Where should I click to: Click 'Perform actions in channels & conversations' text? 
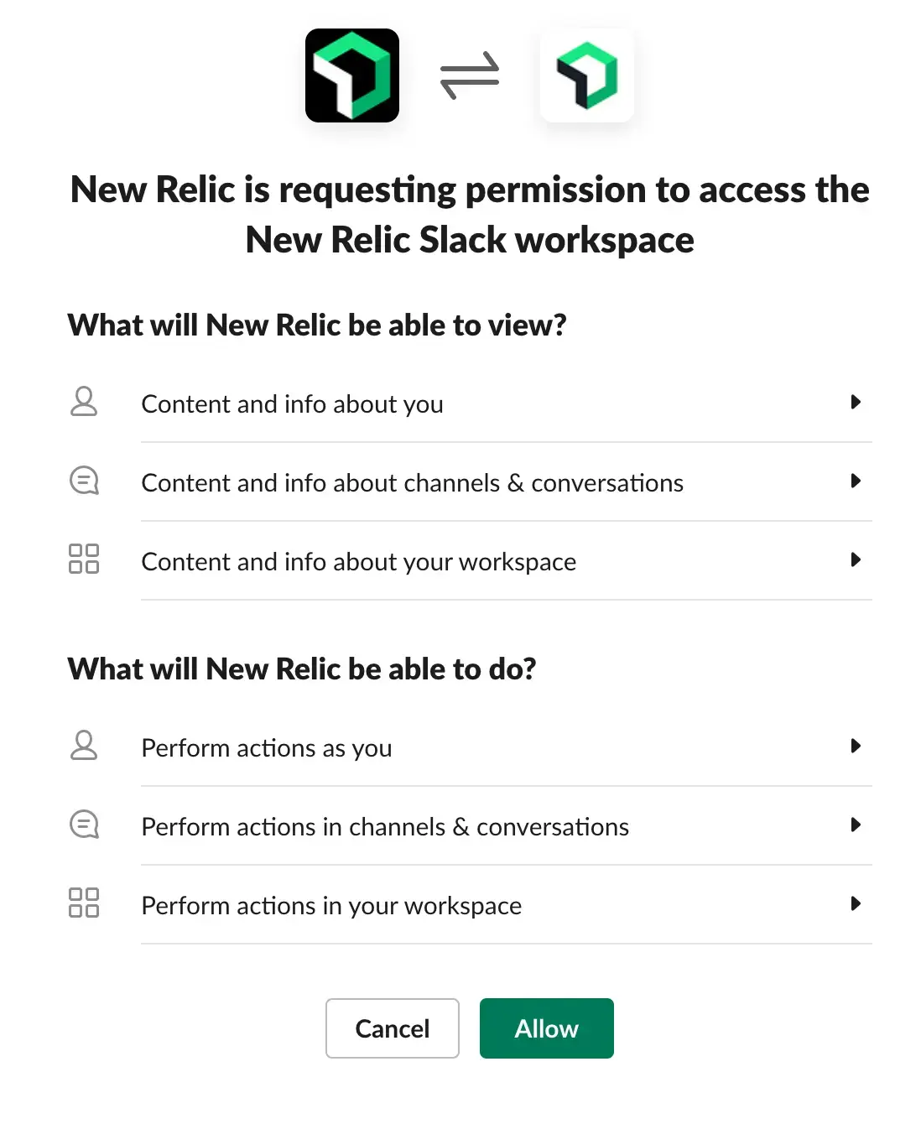[x=385, y=827]
